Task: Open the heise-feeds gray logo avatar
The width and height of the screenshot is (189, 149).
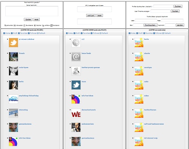Action: (x=76, y=57)
